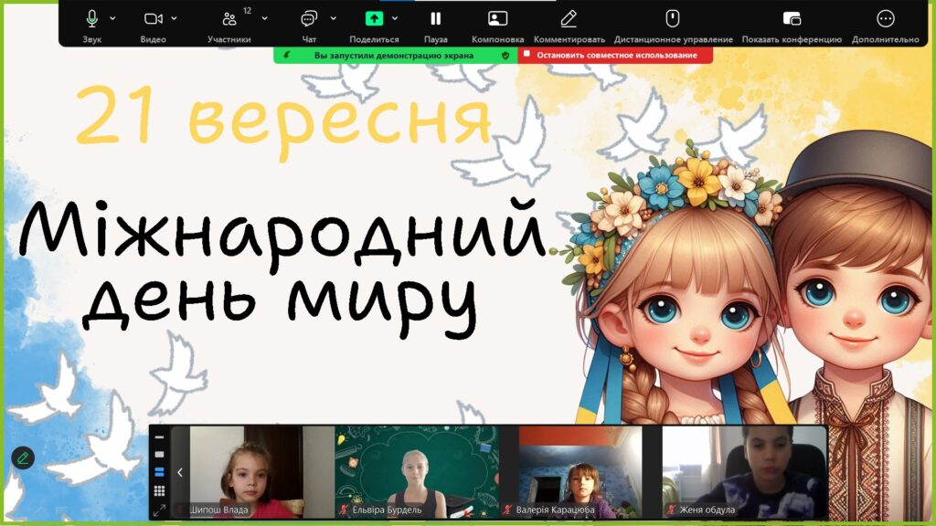Toggle the camera (Видео) button
This screenshot has height=526, width=936.
click(x=153, y=19)
